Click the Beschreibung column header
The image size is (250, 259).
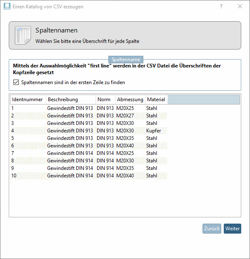click(x=71, y=100)
